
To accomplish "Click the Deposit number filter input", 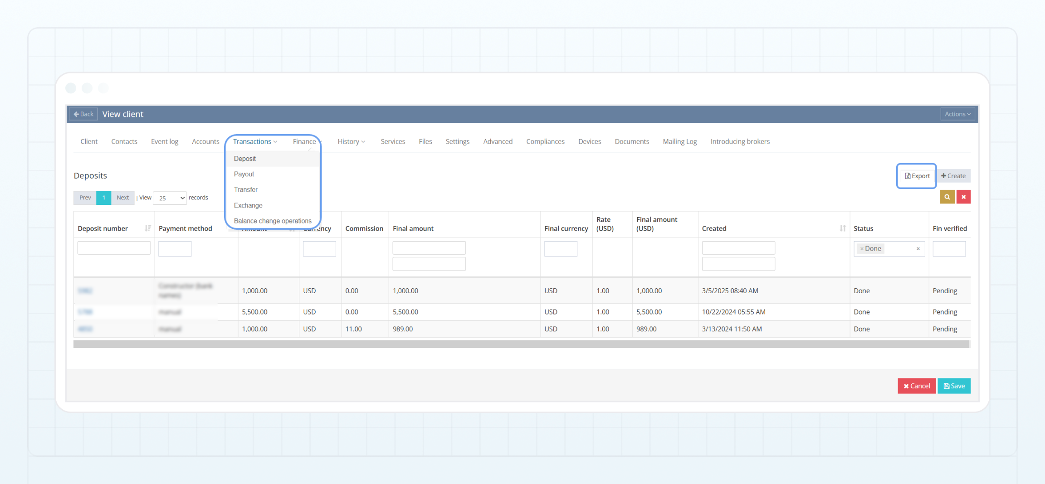I will [114, 248].
